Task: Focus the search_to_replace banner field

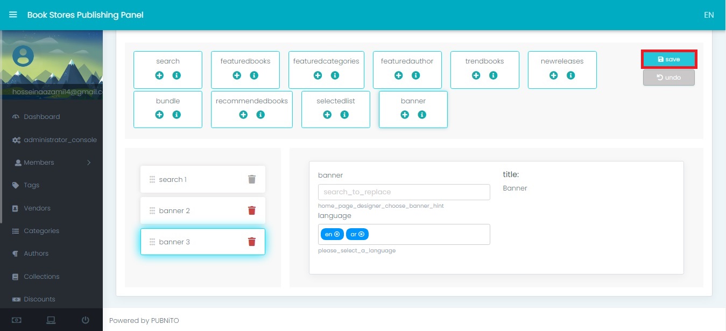Action: pyautogui.click(x=404, y=192)
